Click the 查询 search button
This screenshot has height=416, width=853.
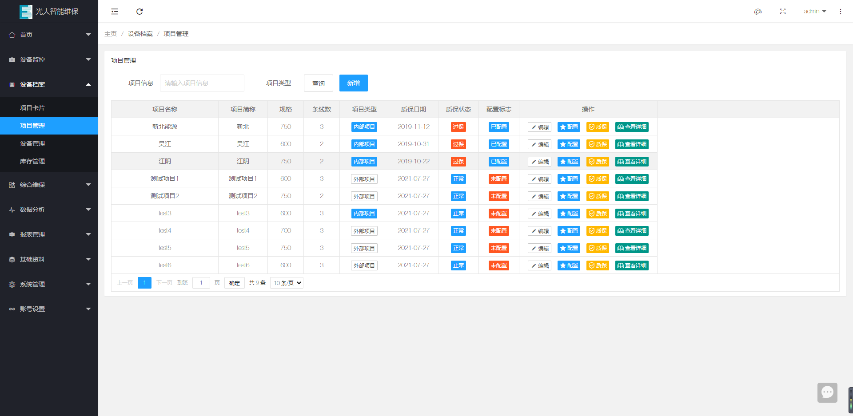point(319,83)
